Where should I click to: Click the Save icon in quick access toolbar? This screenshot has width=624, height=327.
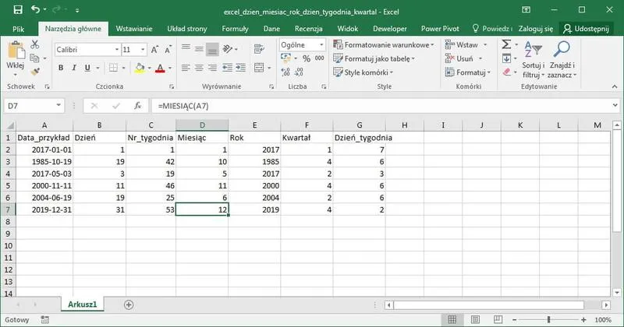[17, 9]
